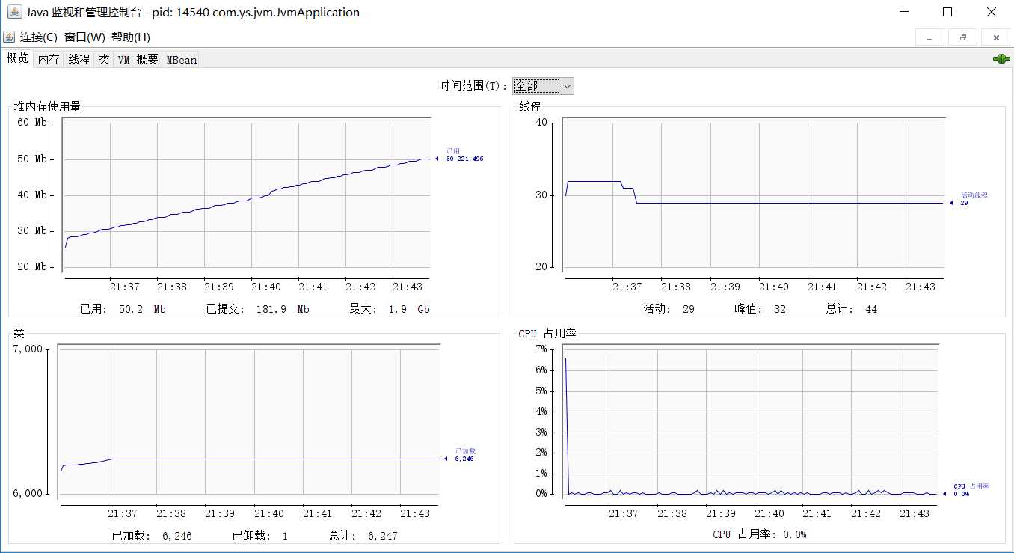Click the 峰值: 32 thread value
The height and width of the screenshot is (553, 1014).
coord(760,309)
